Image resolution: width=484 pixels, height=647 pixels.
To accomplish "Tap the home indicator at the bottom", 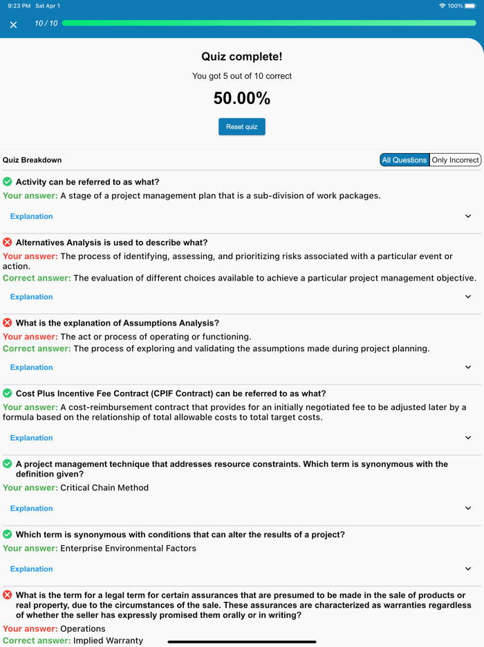I will [x=242, y=641].
